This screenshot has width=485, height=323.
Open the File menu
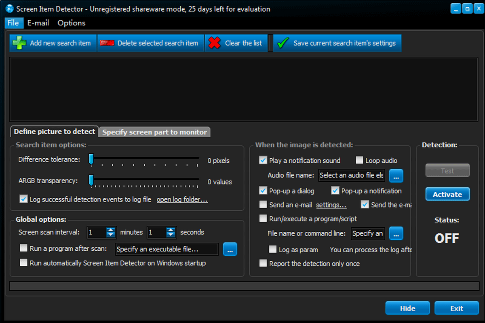coord(13,23)
